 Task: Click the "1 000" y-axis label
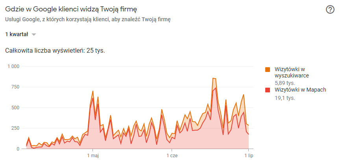tap(13, 66)
